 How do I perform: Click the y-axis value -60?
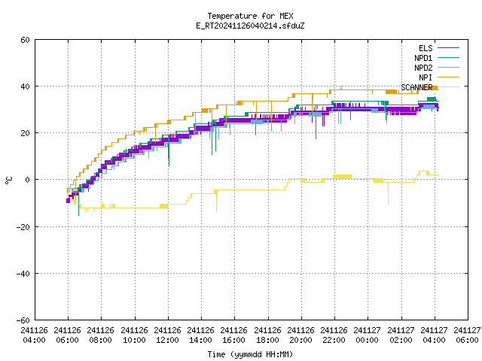click(23, 320)
